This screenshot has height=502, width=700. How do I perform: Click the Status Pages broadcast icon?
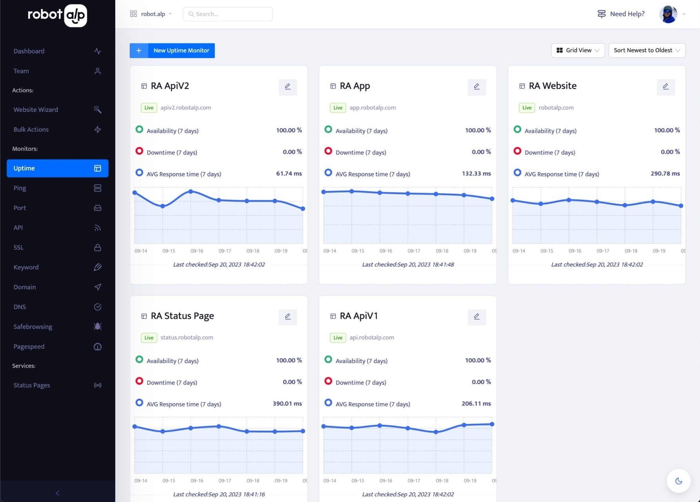98,385
